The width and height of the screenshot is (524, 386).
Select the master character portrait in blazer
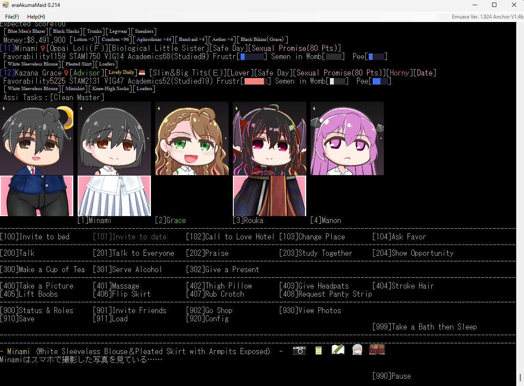point(37,138)
